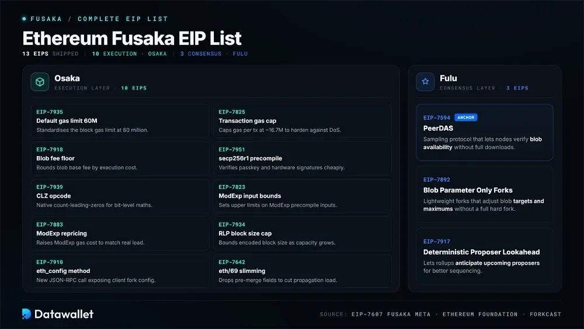Click the PeerDAS heading

[439, 129]
